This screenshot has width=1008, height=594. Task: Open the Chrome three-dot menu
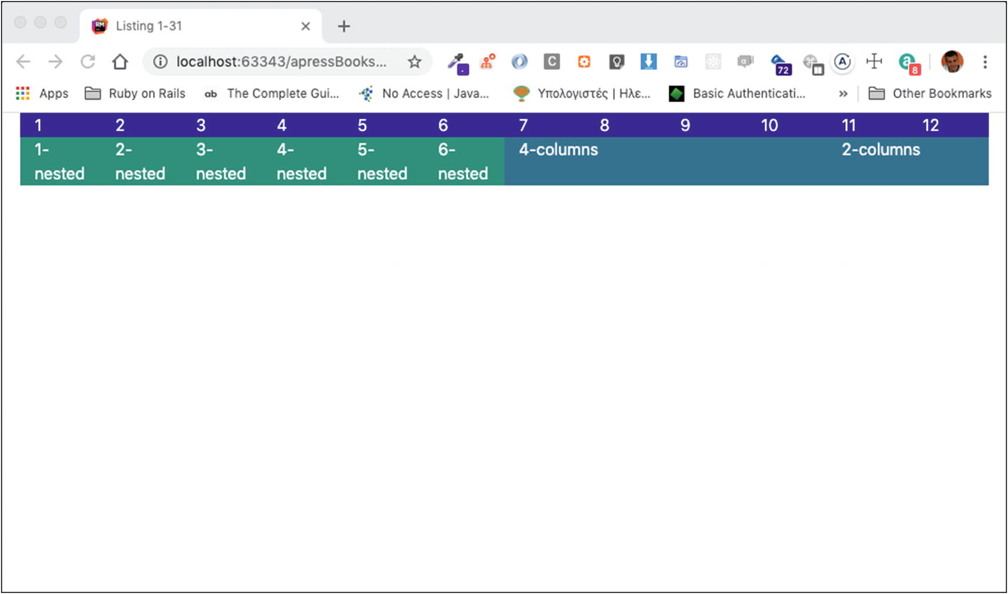click(x=985, y=62)
